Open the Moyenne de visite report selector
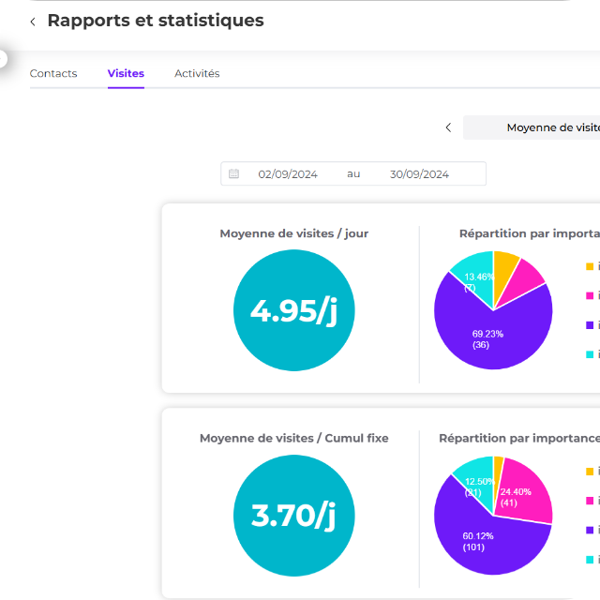600x600 pixels. (544, 127)
